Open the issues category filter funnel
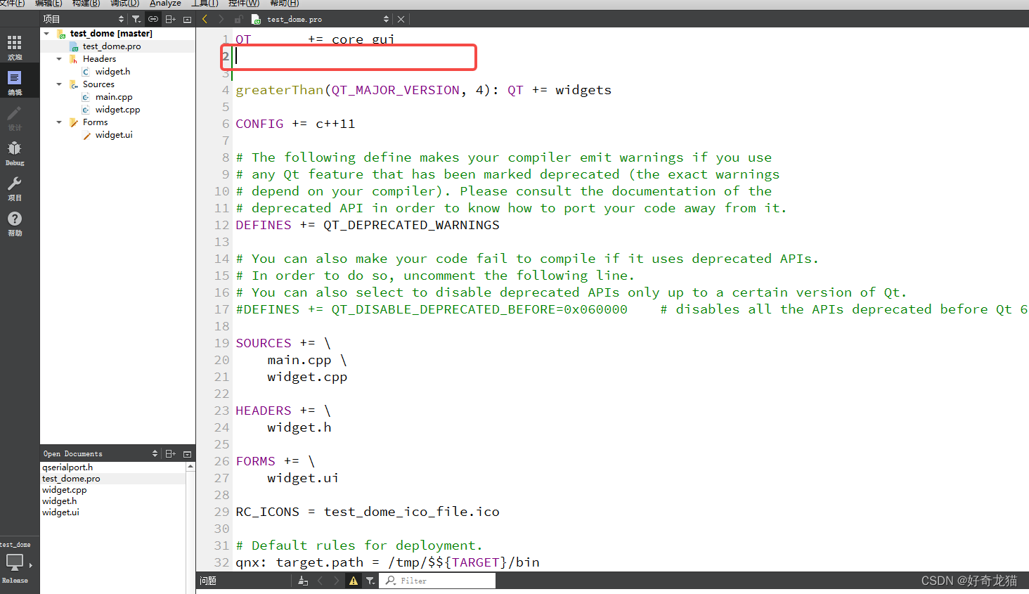 point(370,581)
